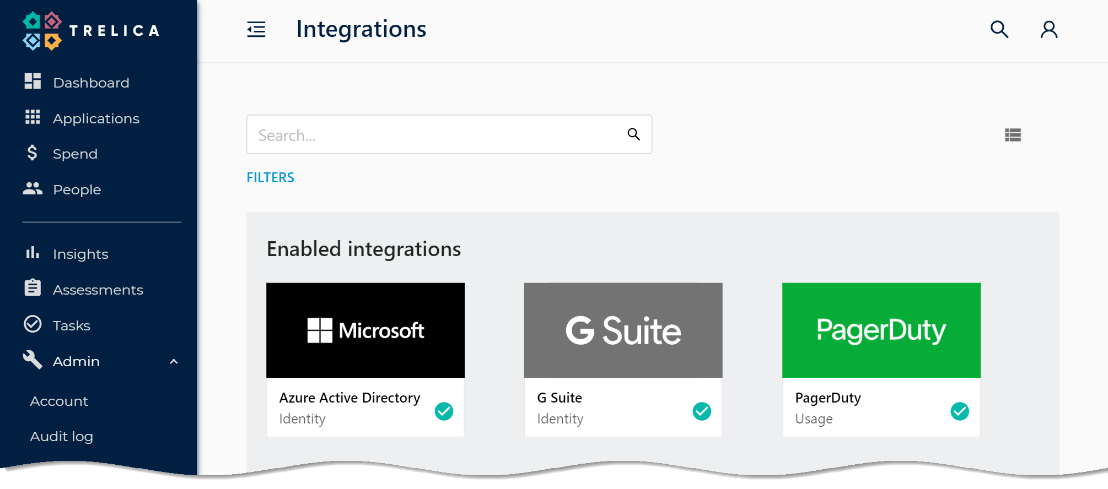Screen dimensions: 1108x489
Task: Collapse the sidebar with the menu icon
Action: click(256, 29)
